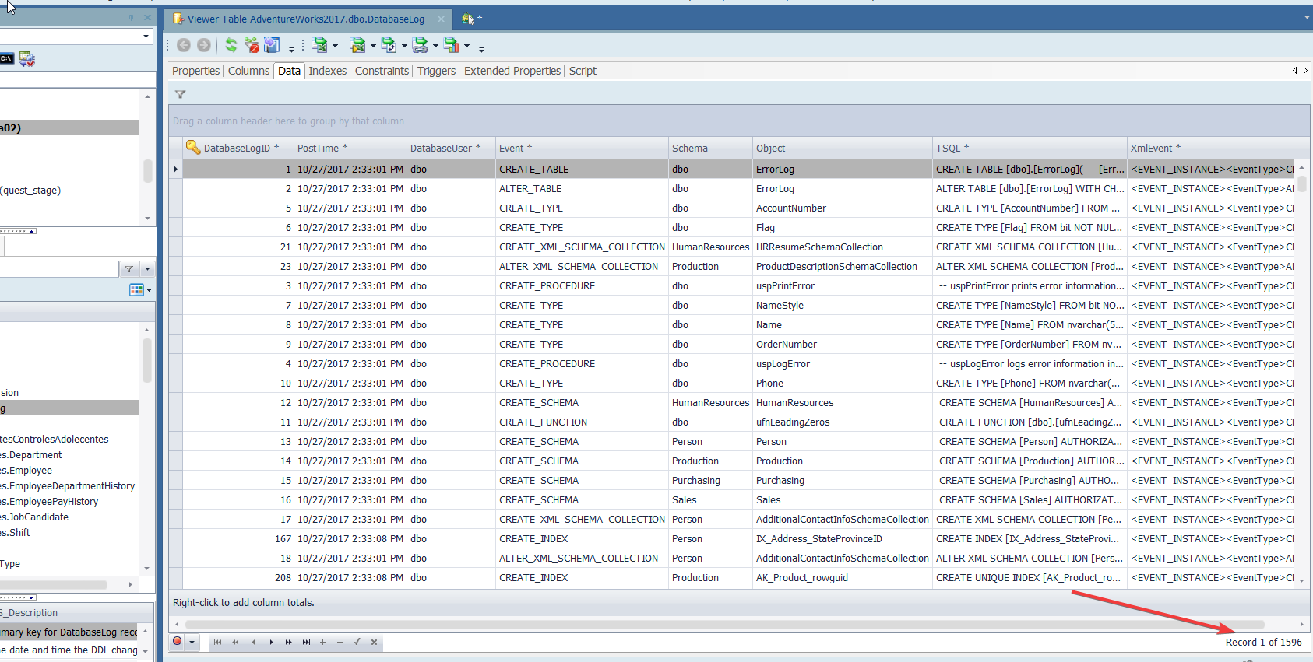Click the horizontal scrollbar below the grid
Viewport: 1313px width, 662px height.
(x=724, y=624)
